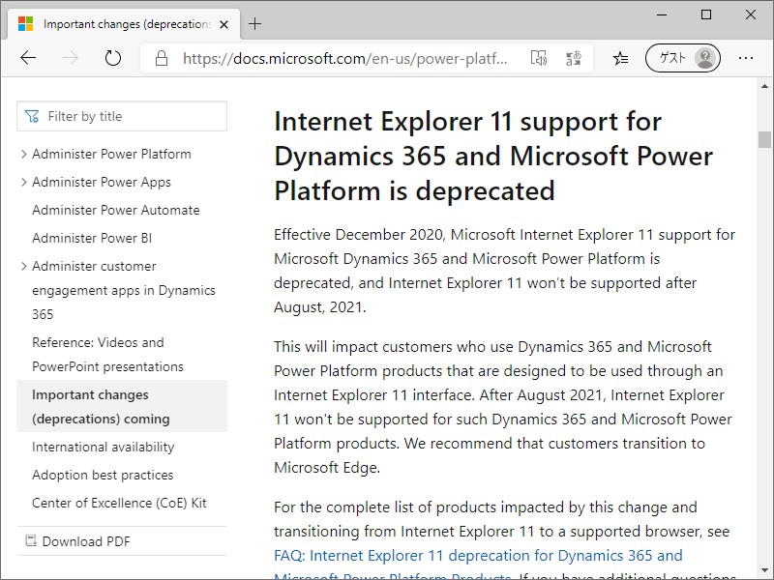Reload the page with the refresh icon
Viewport: 774px width, 580px height.
112,58
